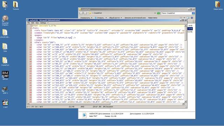Viewport: 224px width, 126px height.
Task: Click the Новая папка button in explorer
Action: [x=153, y=18]
